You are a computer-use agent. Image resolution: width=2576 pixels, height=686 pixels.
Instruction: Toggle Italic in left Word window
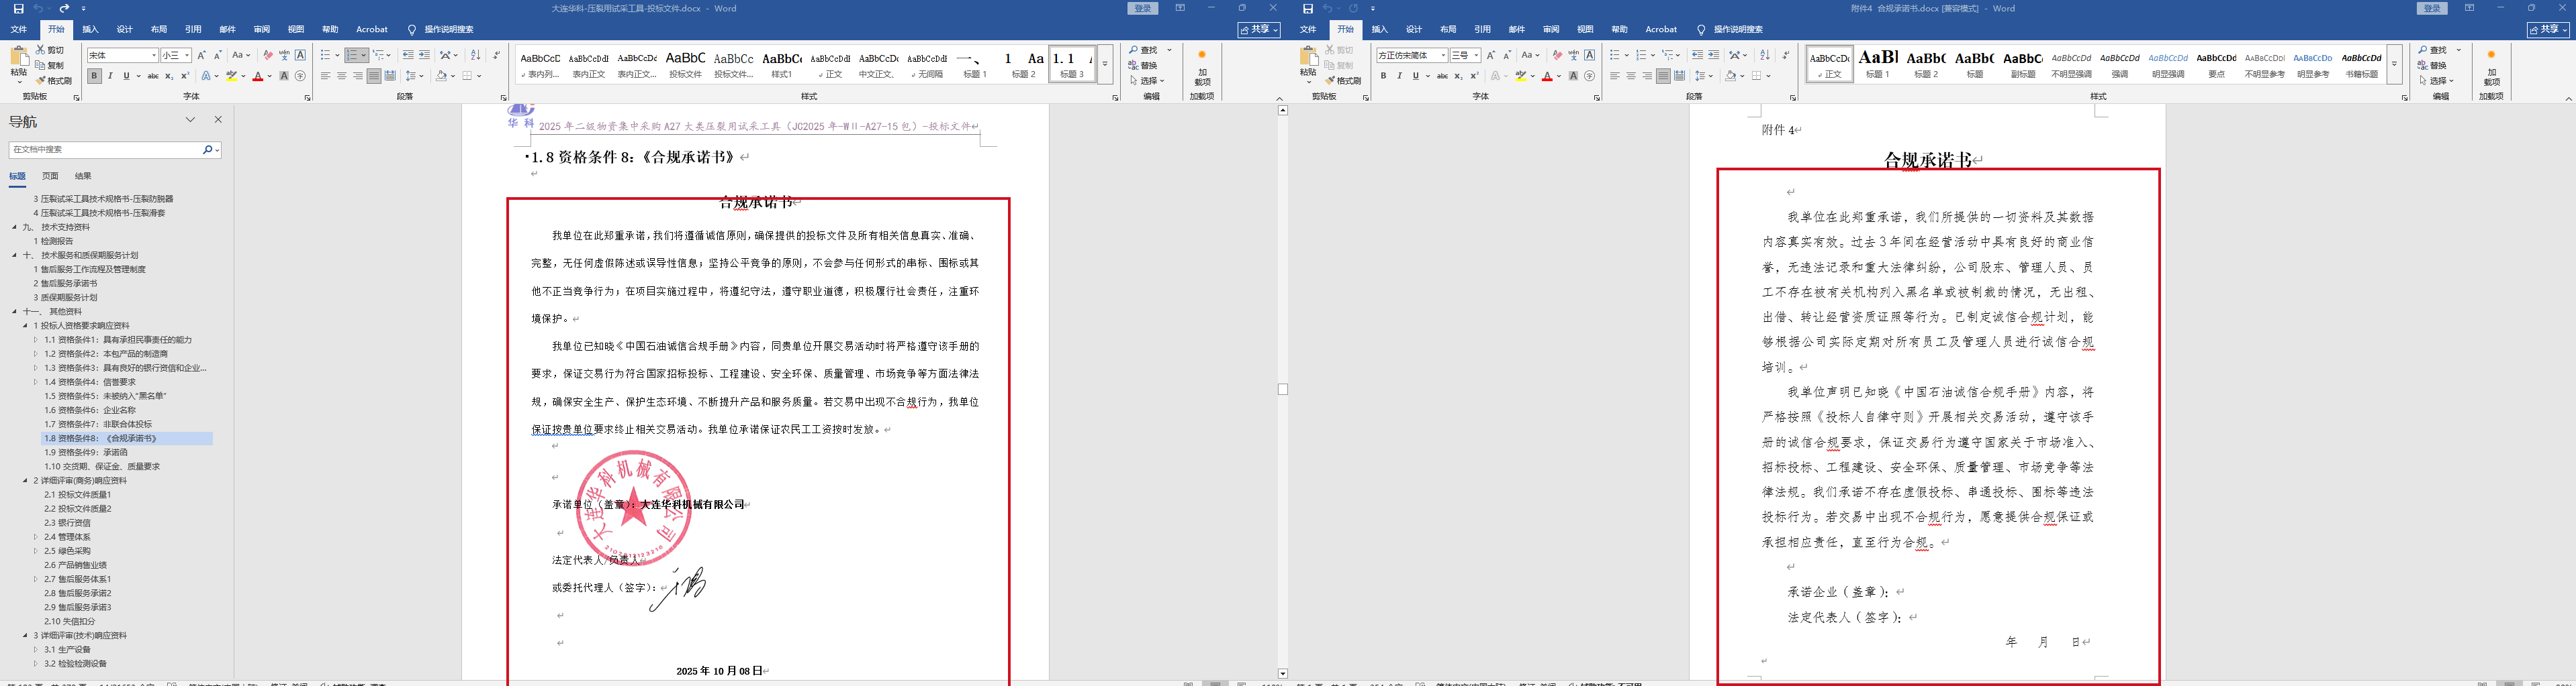[x=110, y=76]
